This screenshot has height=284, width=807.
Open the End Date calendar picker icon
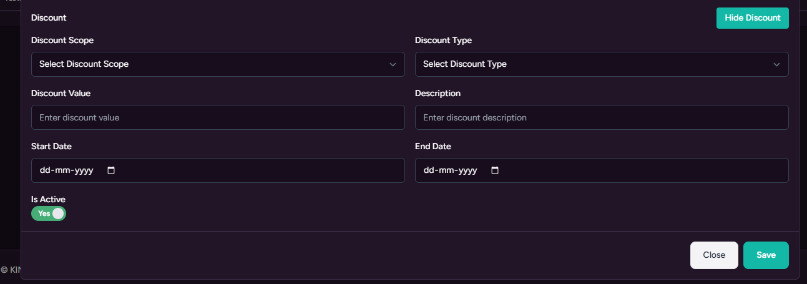click(x=495, y=170)
